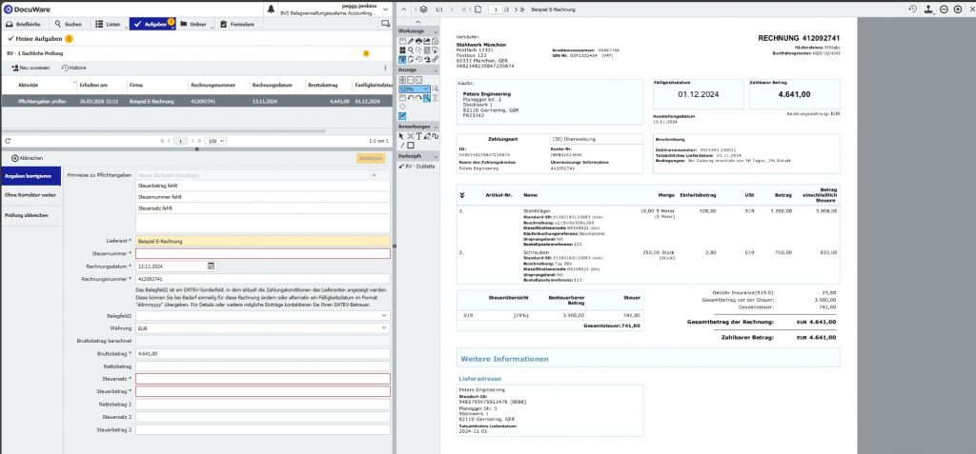The image size is (976, 454).
Task: Open the Währung EUR dropdown
Action: click(384, 327)
